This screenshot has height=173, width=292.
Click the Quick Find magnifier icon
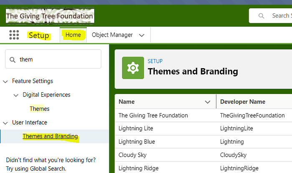point(13,60)
